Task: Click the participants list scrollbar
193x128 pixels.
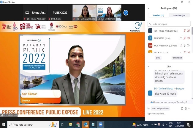Action: [x=192, y=31]
